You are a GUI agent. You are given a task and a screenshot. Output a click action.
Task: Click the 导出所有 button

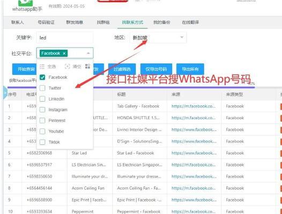coord(190,69)
